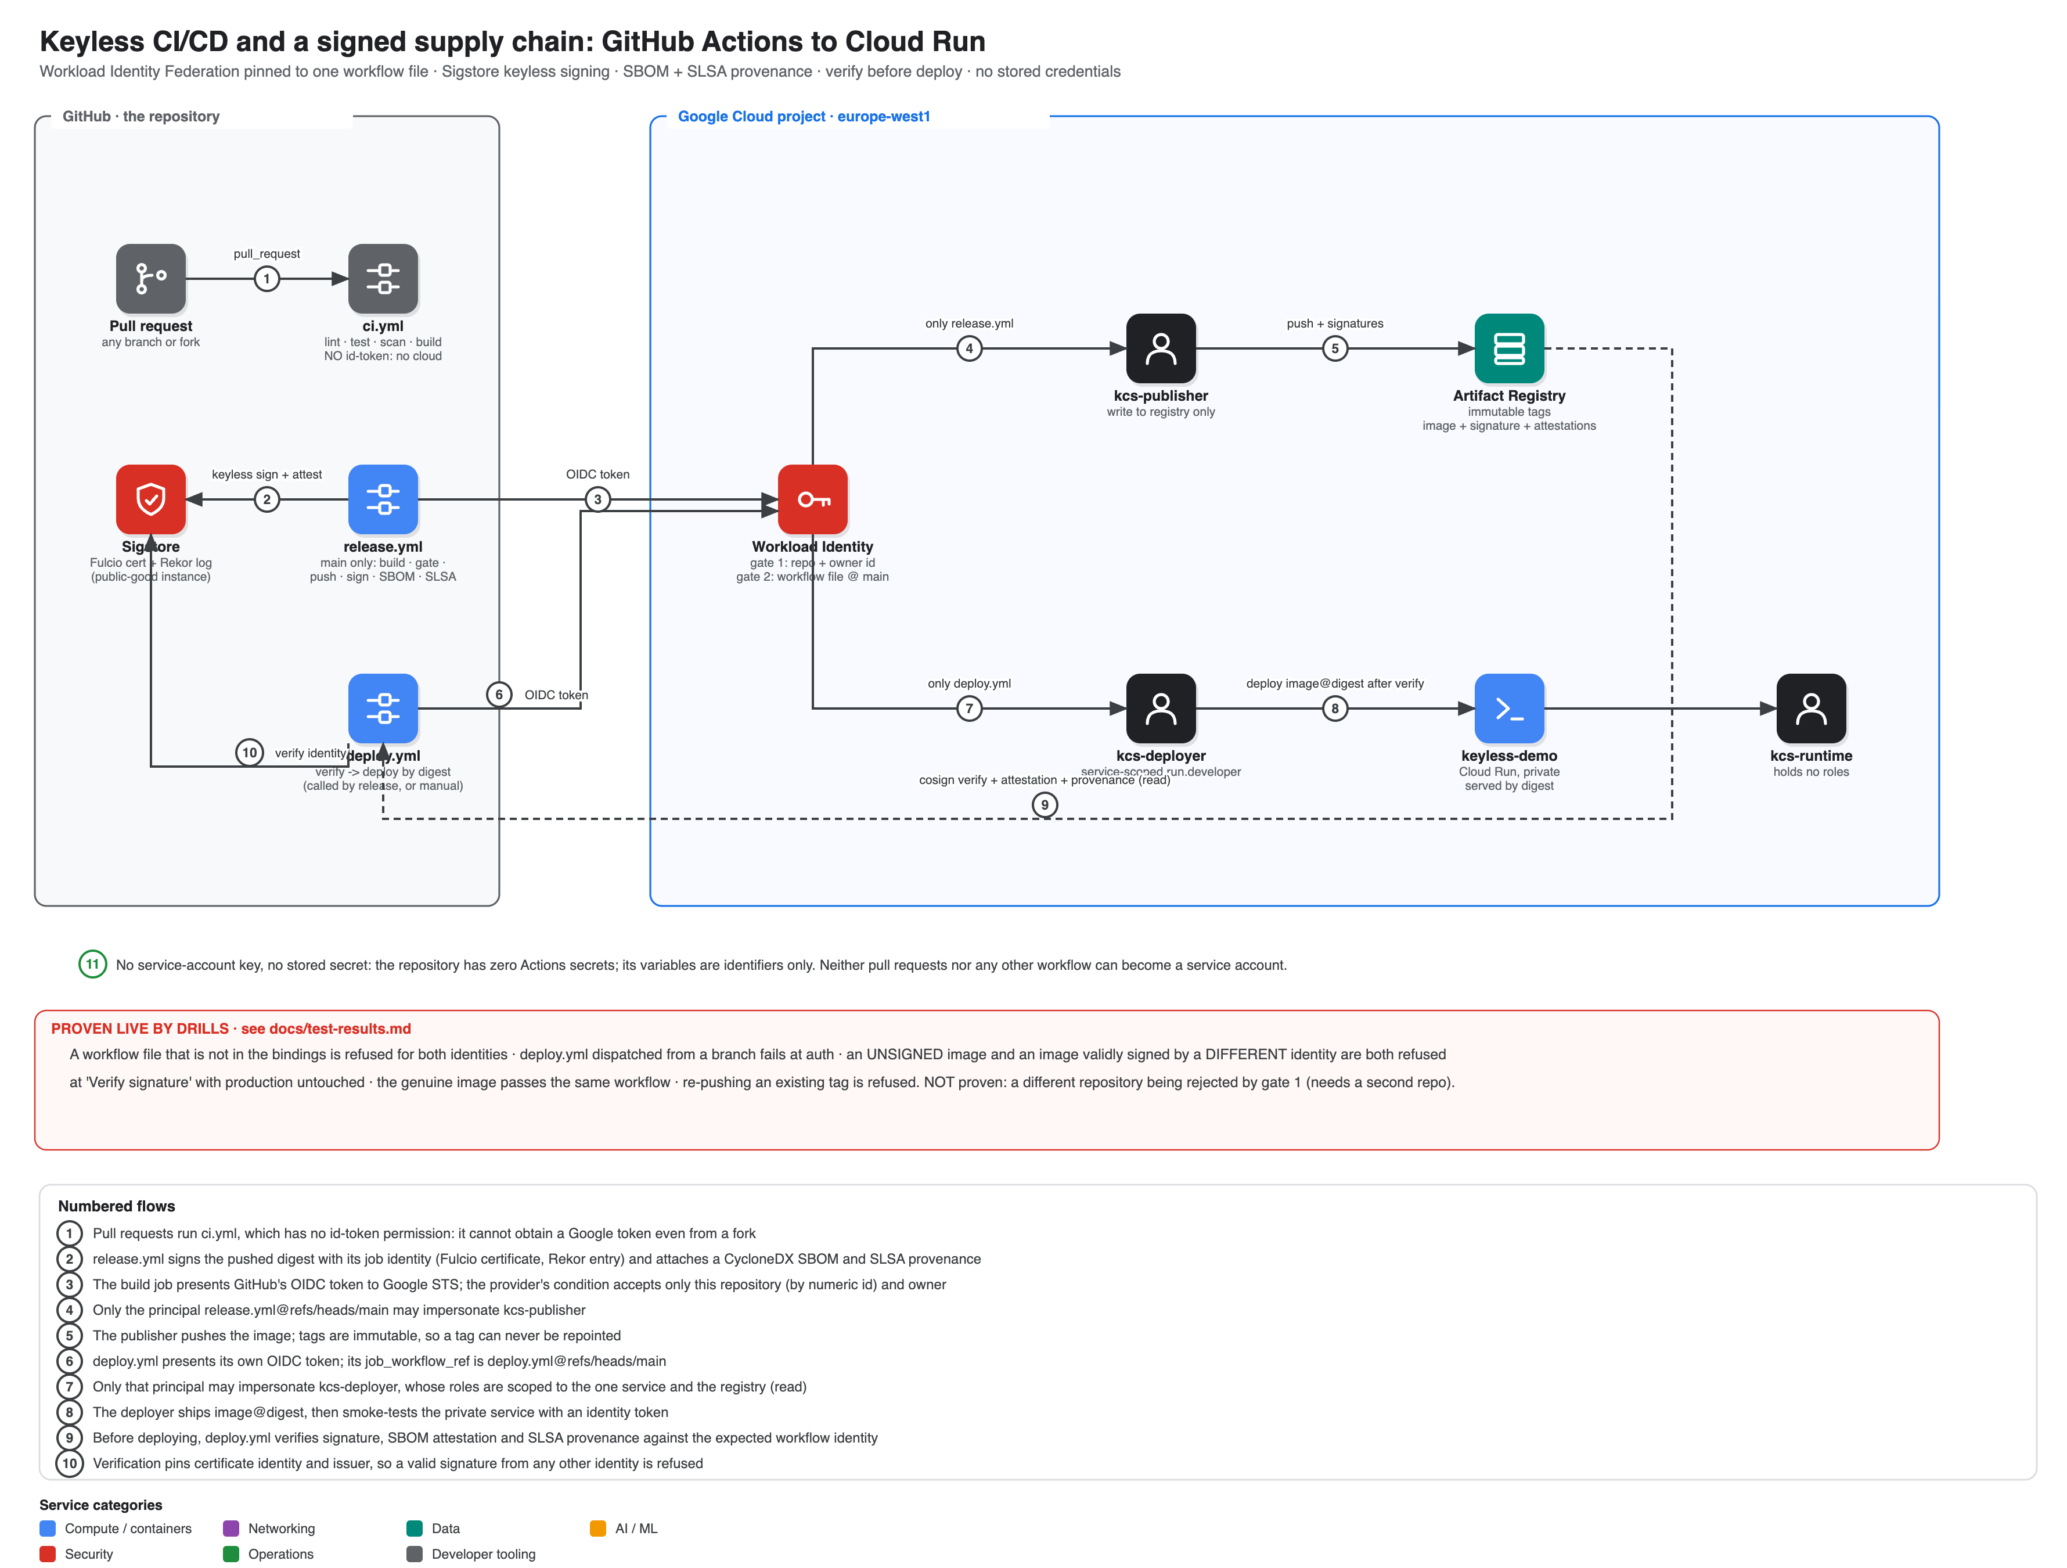
Task: Click the kcs-deployer service account icon
Action: point(1161,709)
